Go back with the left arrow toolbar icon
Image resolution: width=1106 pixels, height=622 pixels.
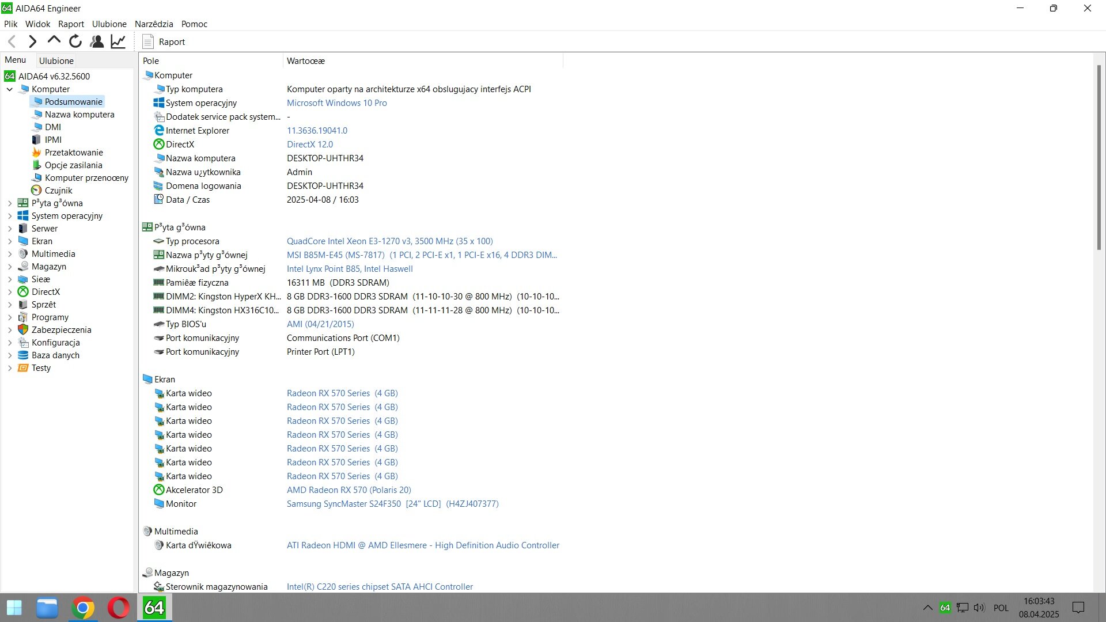(12, 41)
